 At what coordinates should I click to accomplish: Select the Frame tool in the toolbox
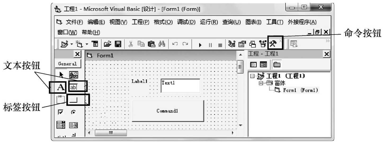pyautogui.click(x=61, y=100)
